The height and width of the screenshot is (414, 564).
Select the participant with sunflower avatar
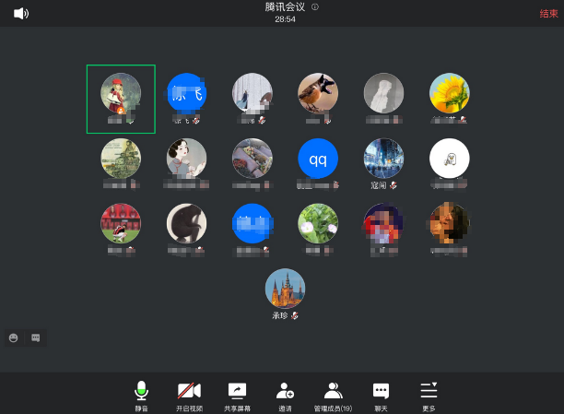450,93
